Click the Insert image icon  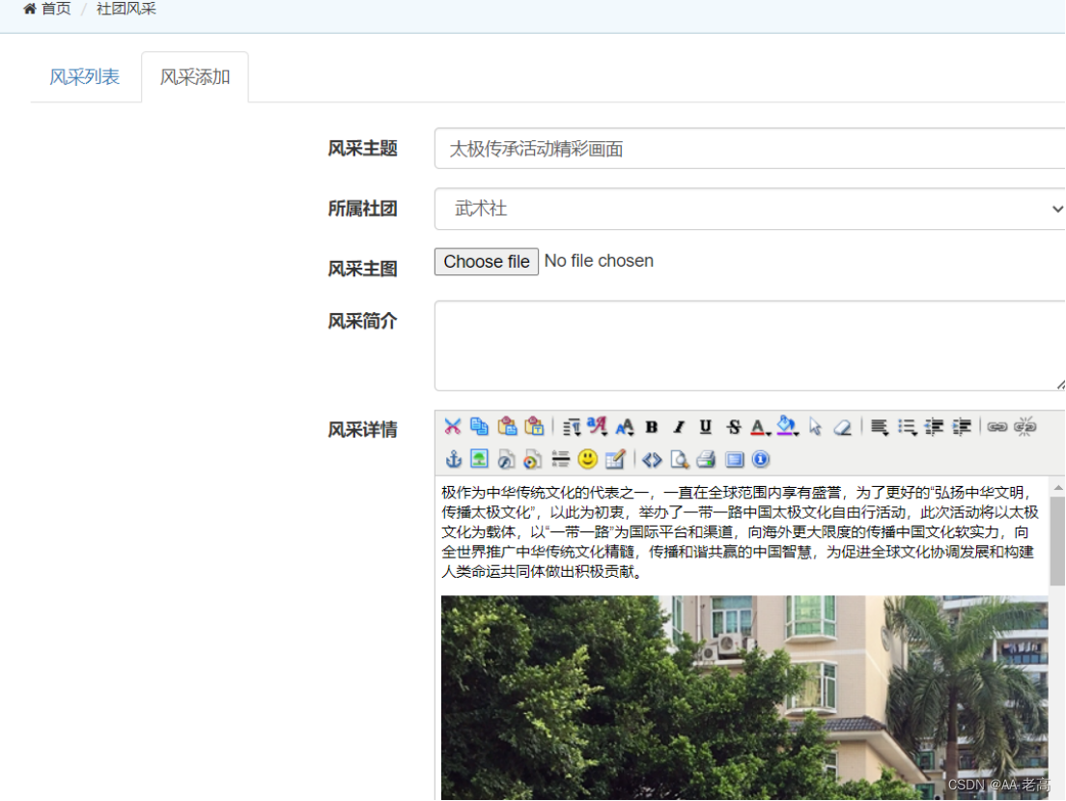point(479,459)
